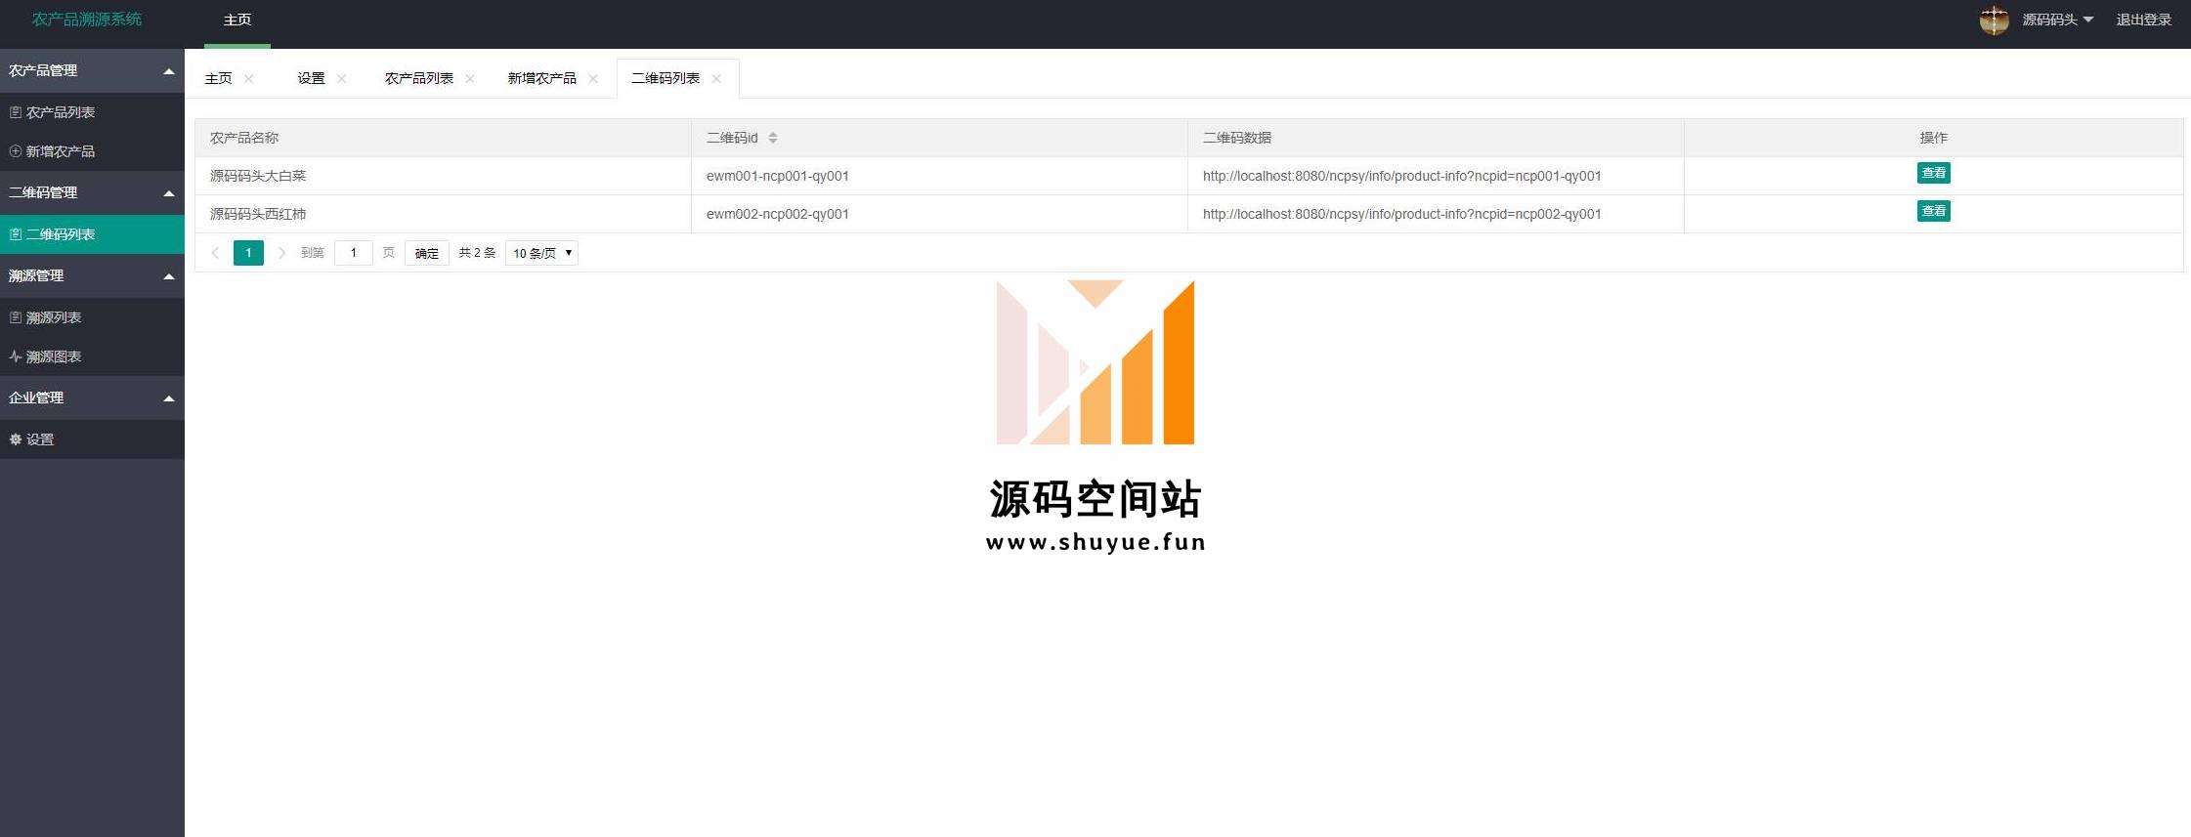The width and height of the screenshot is (2191, 837).
Task: Click the 二维码列表 sidebar icon
Action: click(16, 234)
